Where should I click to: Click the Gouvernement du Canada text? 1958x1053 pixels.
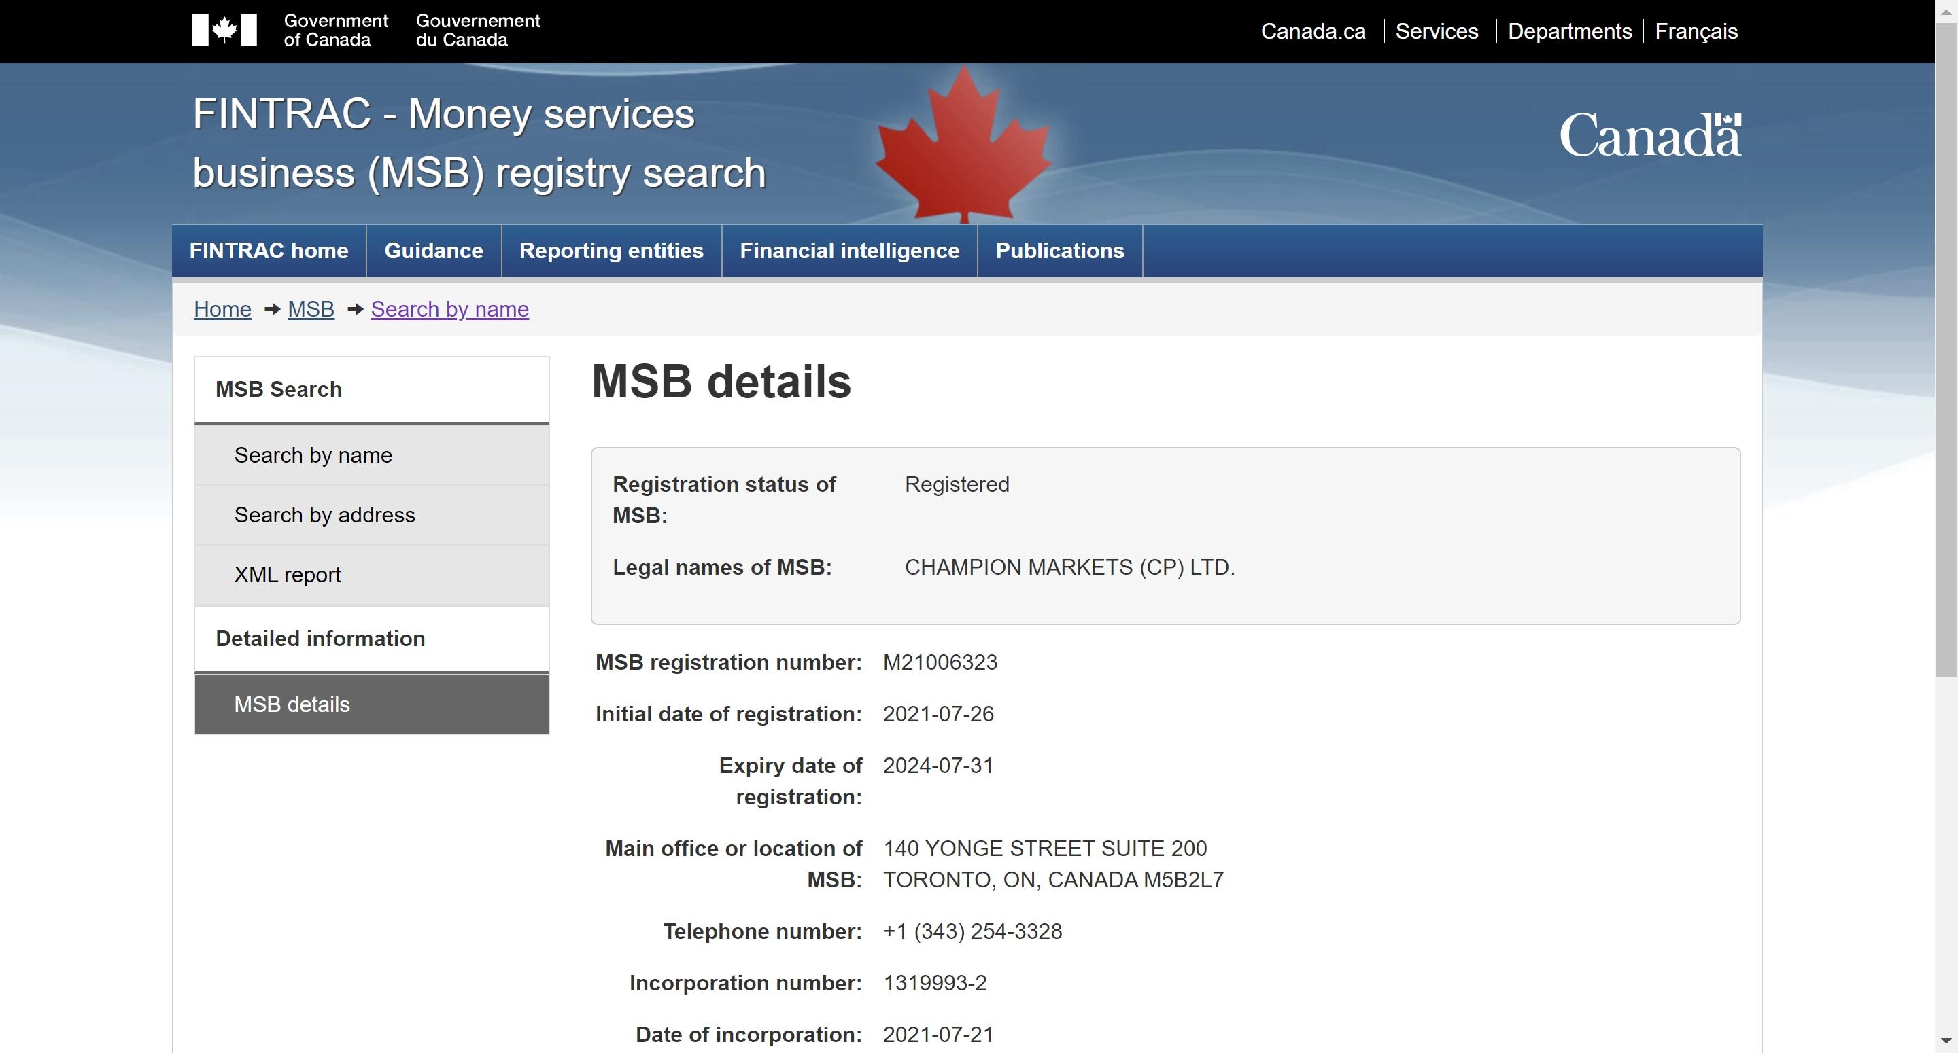click(x=478, y=31)
